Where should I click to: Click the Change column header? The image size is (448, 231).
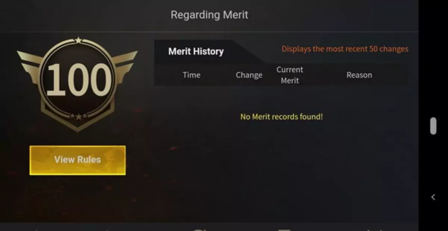pos(249,75)
